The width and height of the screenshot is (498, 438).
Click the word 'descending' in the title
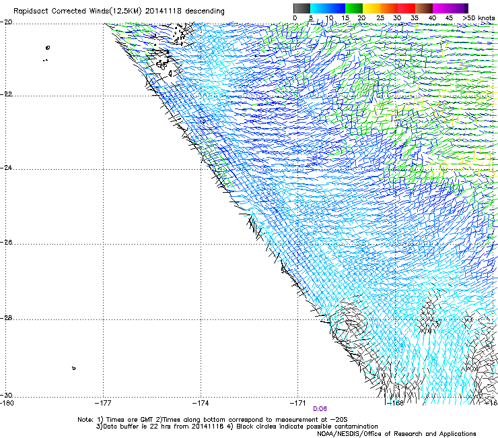pos(205,11)
